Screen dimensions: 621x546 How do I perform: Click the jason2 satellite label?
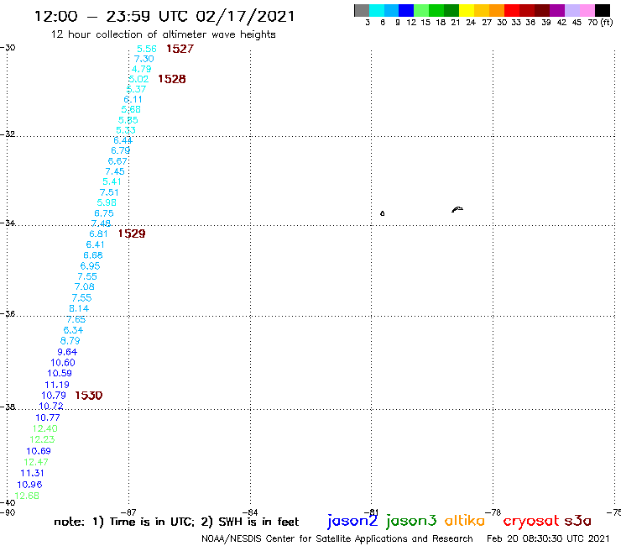(x=352, y=521)
